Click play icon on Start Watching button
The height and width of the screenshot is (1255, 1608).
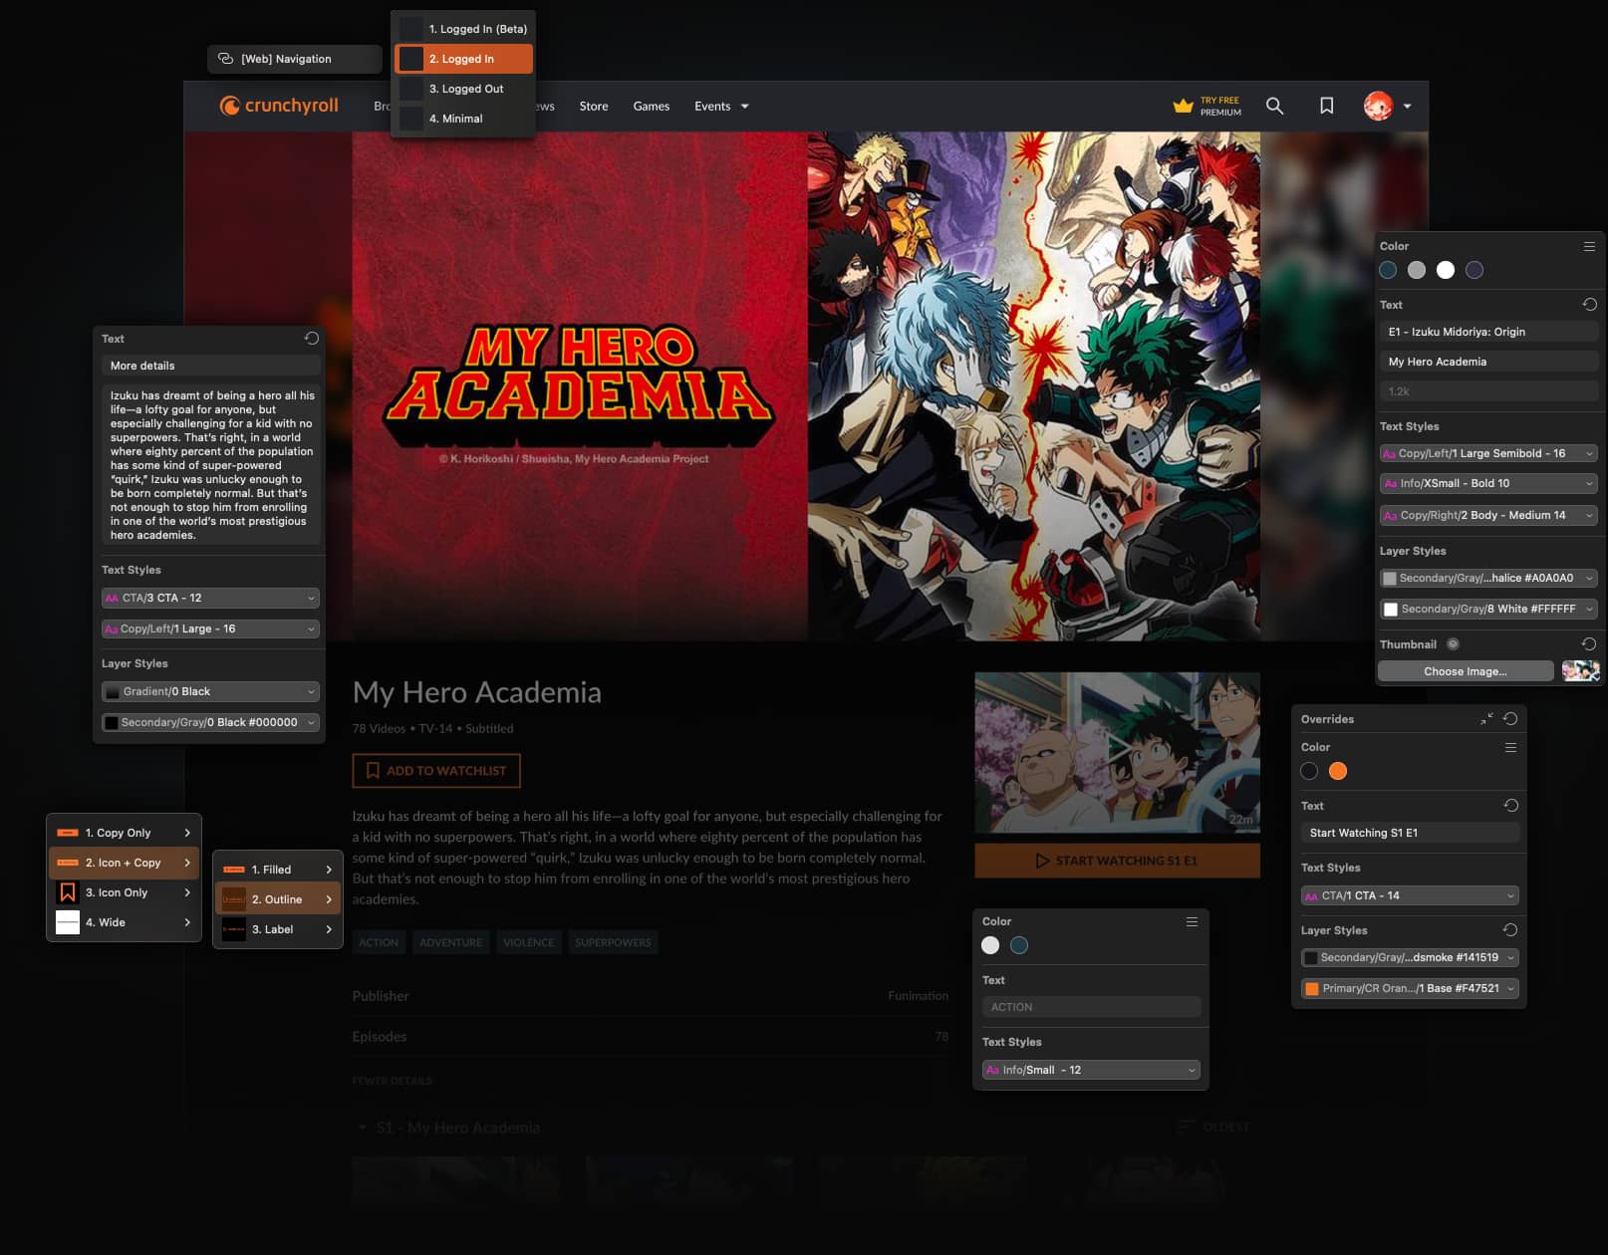click(1043, 861)
